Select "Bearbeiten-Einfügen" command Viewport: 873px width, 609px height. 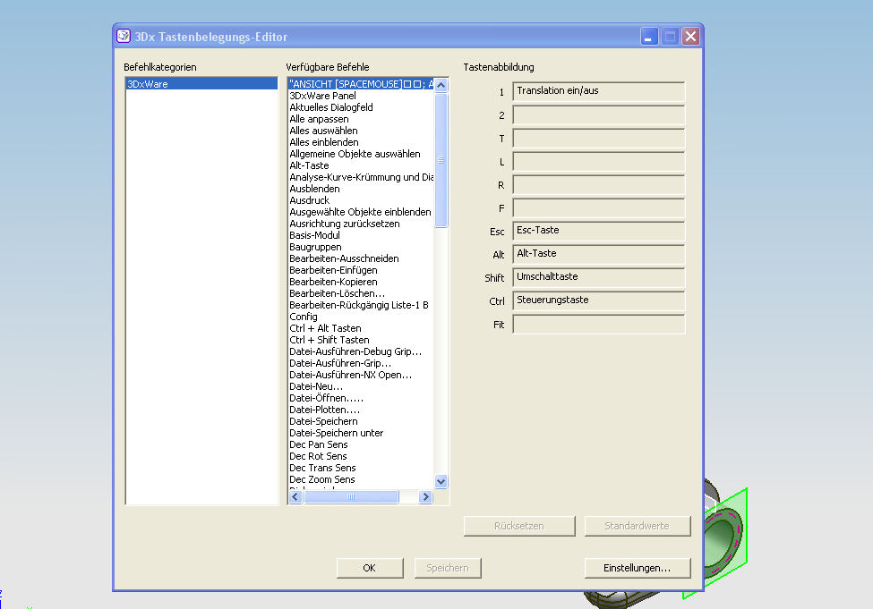tap(360, 270)
